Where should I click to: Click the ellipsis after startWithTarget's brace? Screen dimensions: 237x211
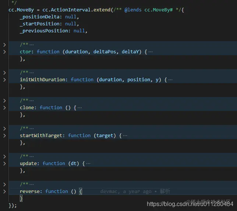[x=125, y=136]
